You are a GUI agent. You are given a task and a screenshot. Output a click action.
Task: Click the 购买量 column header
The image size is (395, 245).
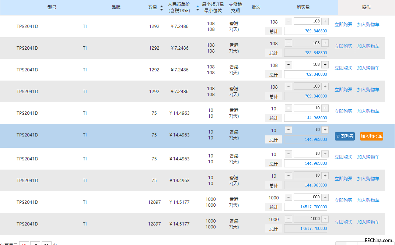(303, 7)
